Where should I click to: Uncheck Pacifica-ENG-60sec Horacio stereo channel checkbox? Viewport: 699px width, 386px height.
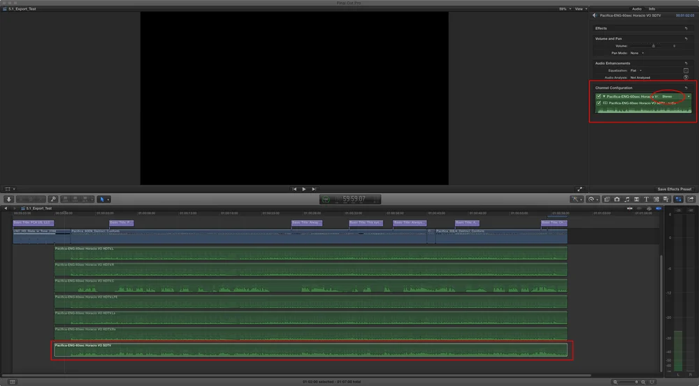point(599,96)
